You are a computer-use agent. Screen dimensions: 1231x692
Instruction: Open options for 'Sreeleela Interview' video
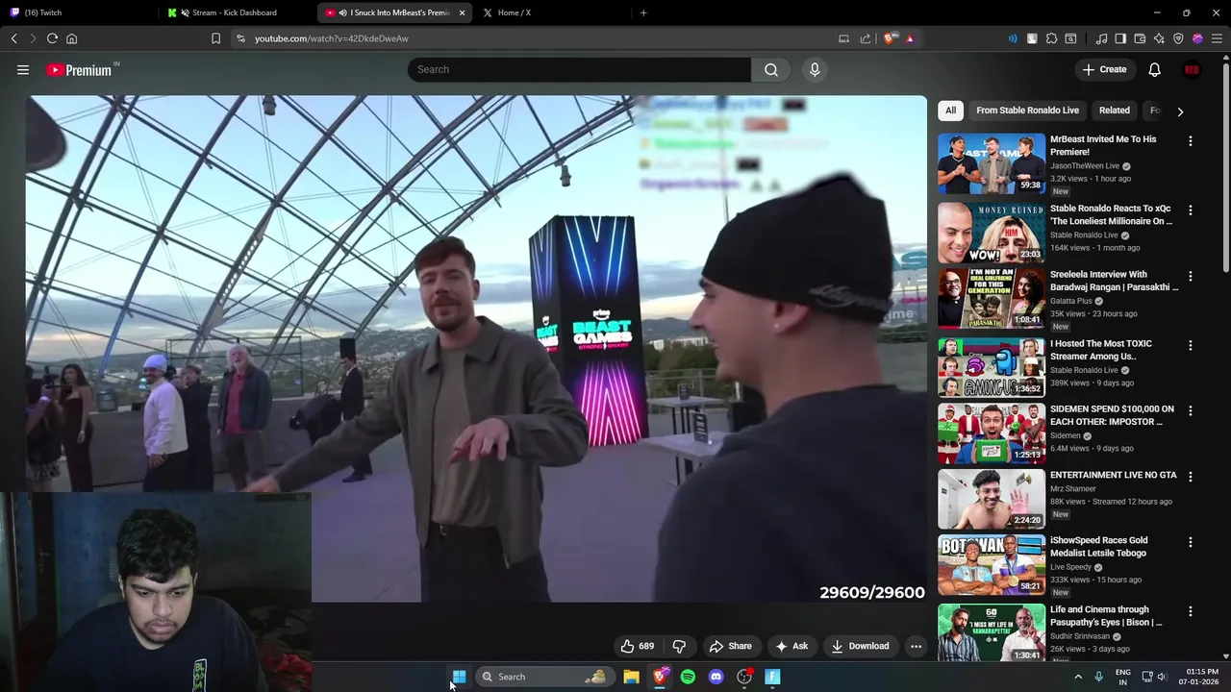coord(1190,277)
